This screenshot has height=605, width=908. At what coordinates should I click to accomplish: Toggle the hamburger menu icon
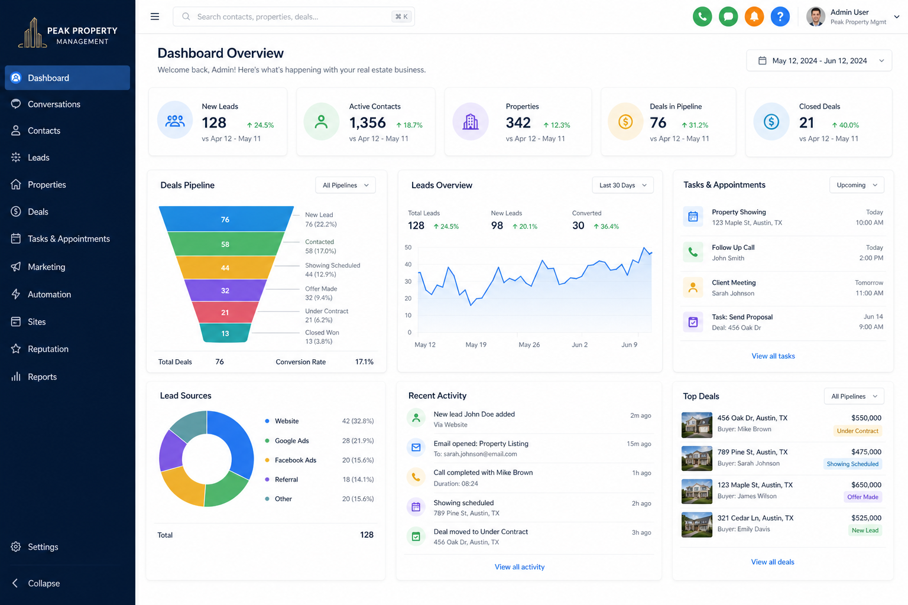[155, 17]
